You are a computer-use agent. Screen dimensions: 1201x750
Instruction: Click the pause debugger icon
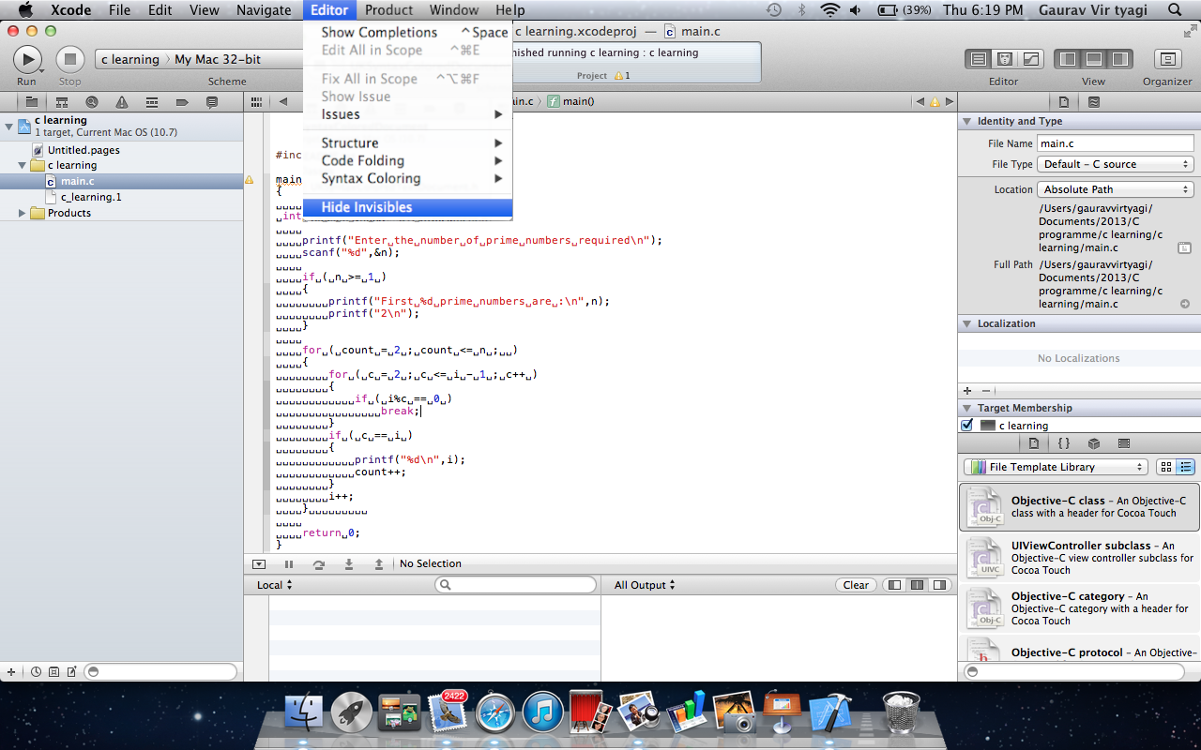click(x=289, y=563)
